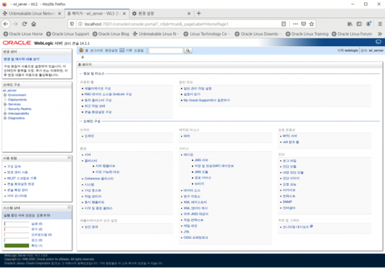
Task: Open the WTC 서버 link
Action: click(290, 136)
